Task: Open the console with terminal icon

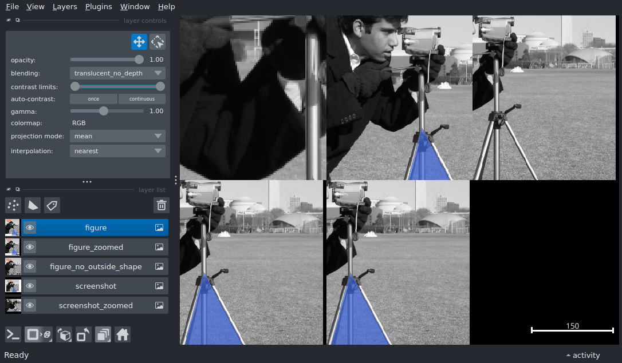Action: 13,334
